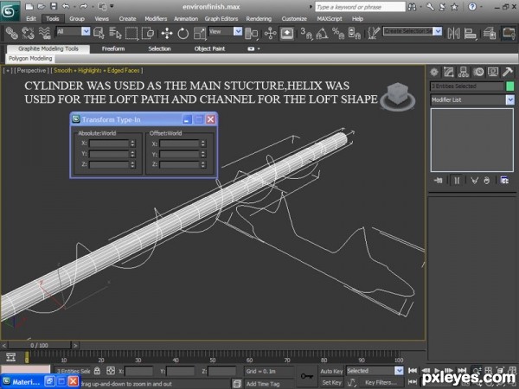Image resolution: width=519 pixels, height=389 pixels.
Task: Open the Create command panel tab
Action: pyautogui.click(x=434, y=72)
